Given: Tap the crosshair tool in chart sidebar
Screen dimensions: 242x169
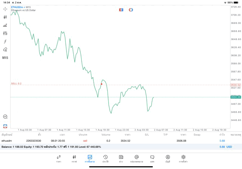Looking at the screenshot, I should (x=5, y=9).
